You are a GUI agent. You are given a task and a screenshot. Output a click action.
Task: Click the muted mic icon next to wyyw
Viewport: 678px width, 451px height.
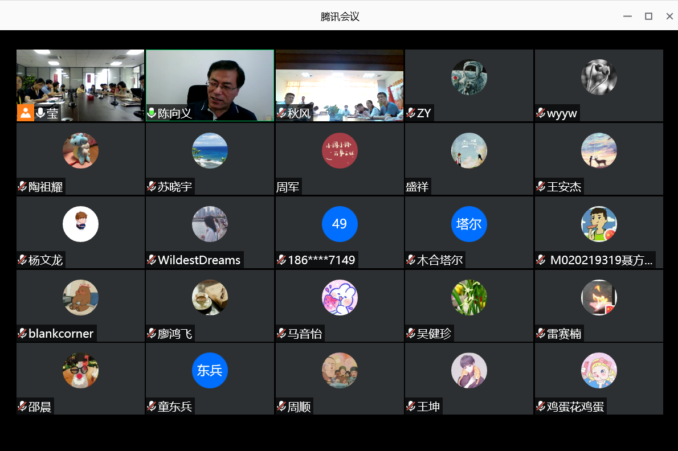click(x=541, y=113)
